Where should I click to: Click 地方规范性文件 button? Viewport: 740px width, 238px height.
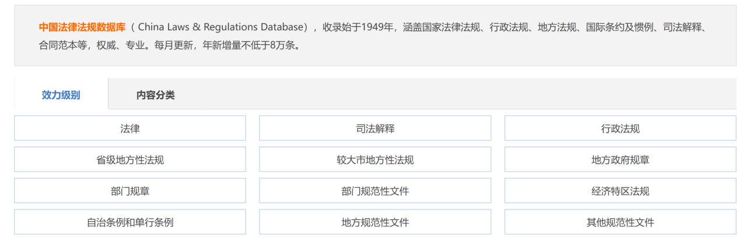pos(375,222)
